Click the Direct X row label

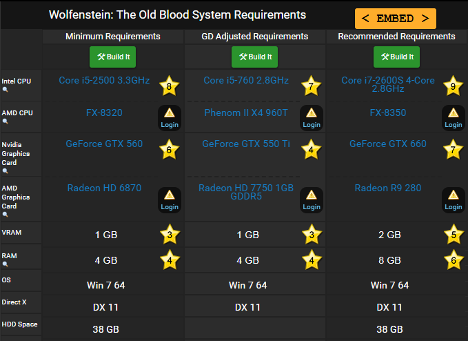click(14, 302)
